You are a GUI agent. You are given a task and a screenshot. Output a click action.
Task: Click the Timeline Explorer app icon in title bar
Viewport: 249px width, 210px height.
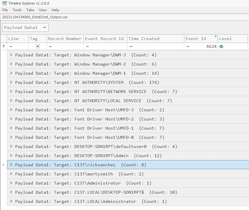[5, 3]
